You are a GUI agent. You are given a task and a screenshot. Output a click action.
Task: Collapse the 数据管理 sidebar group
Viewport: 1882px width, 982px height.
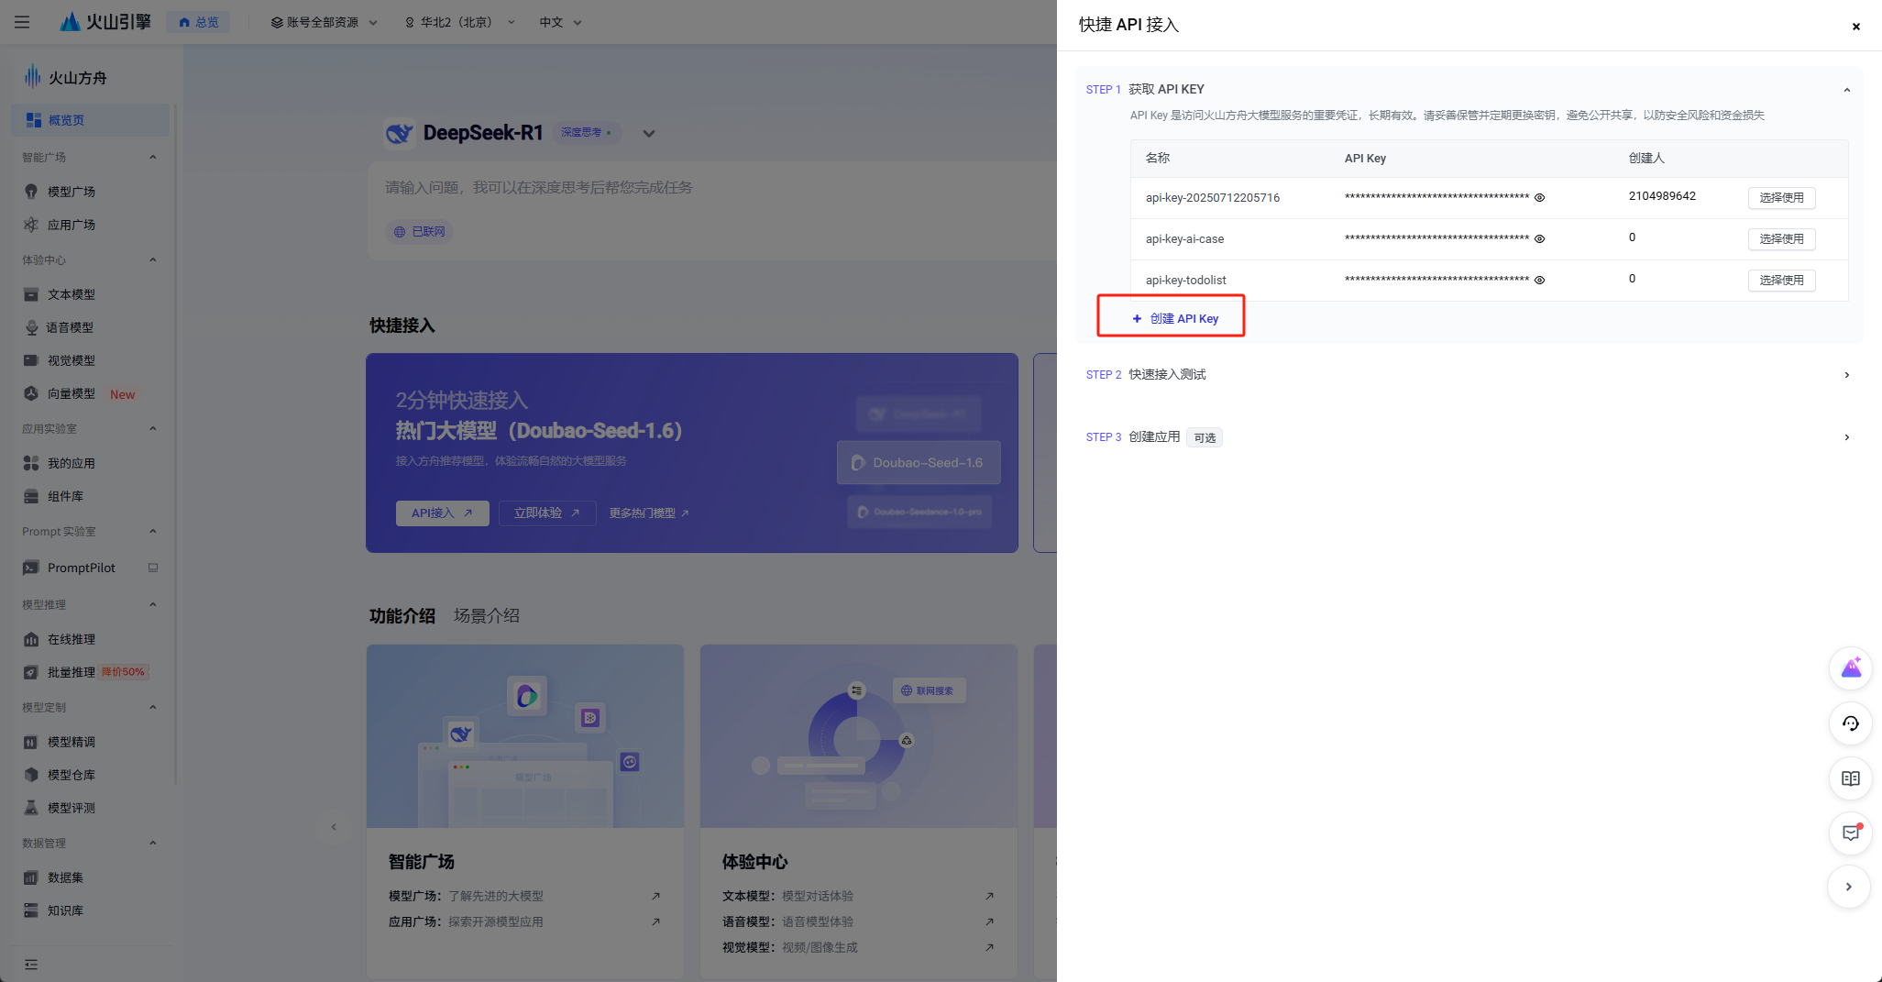click(x=153, y=843)
